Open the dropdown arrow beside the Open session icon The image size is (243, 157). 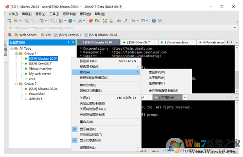(x=20, y=21)
